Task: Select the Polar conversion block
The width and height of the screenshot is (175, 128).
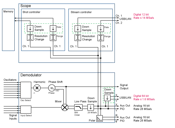Action: [99, 119]
